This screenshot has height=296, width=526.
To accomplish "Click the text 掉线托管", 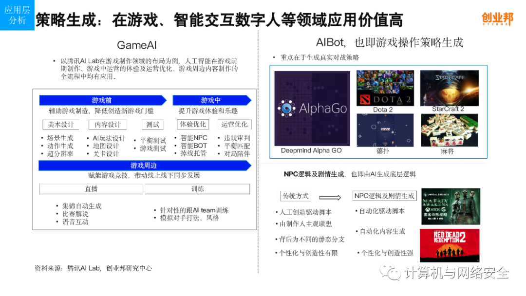I will [x=193, y=153].
